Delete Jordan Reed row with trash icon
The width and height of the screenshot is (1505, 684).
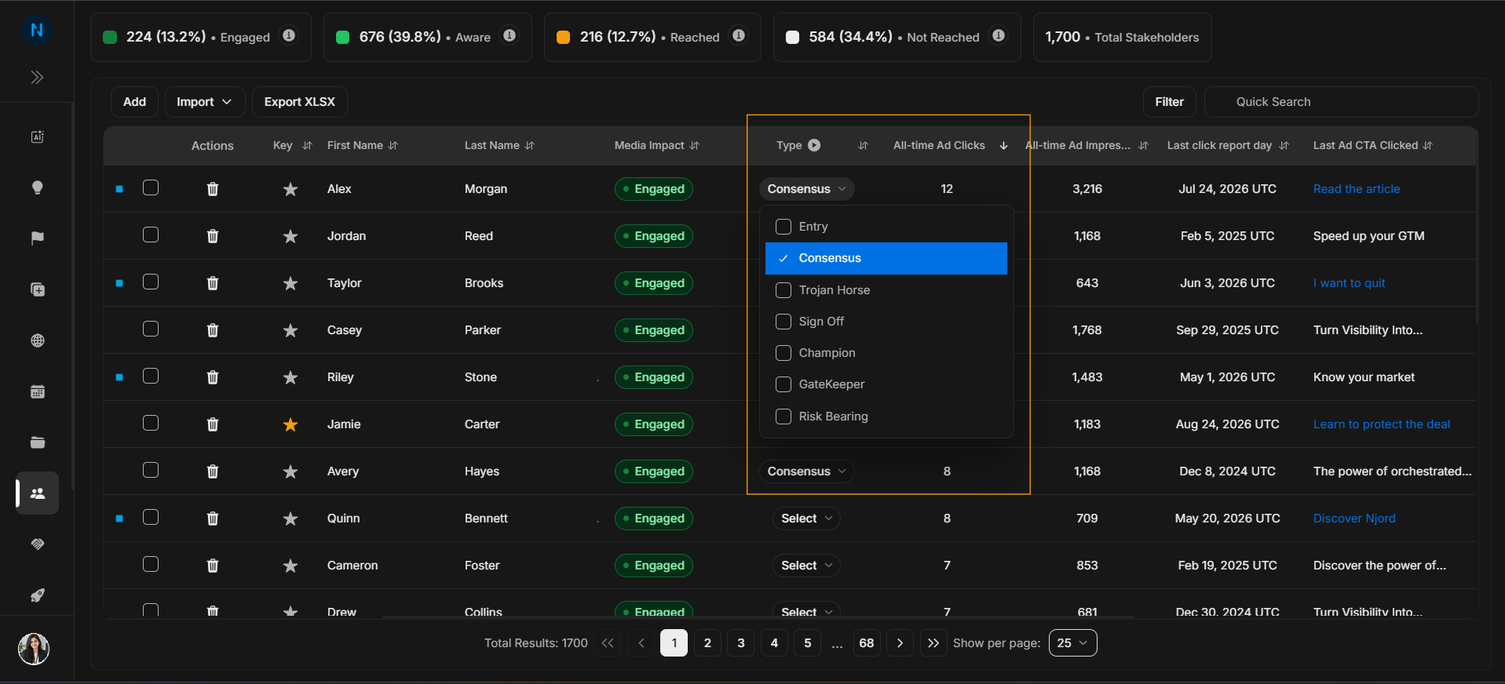tap(213, 236)
